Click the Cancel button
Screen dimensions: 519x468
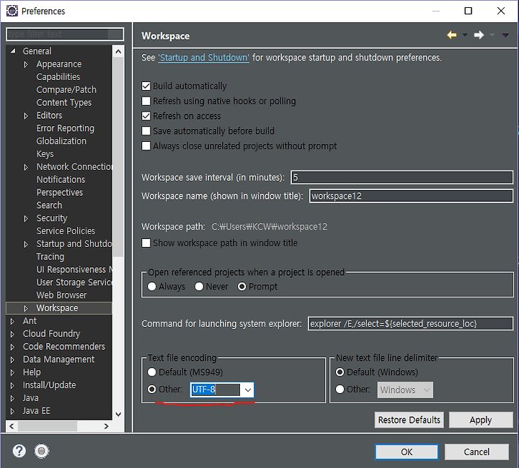[x=476, y=452]
